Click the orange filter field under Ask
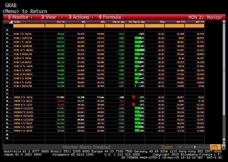The height and width of the screenshot is (162, 228). pos(95,26)
